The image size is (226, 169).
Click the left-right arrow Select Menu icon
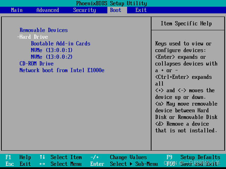pyautogui.click(x=42, y=164)
